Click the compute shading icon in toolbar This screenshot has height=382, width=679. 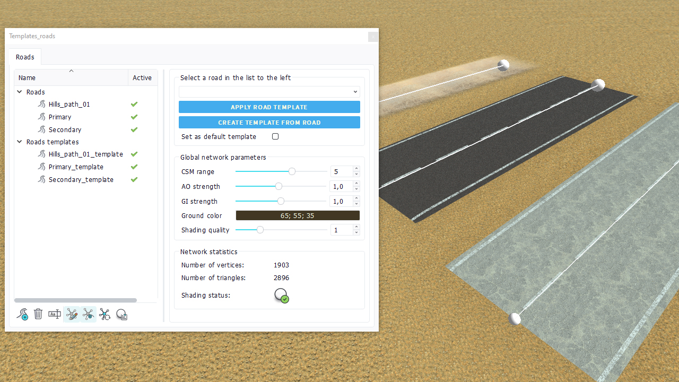(121, 315)
